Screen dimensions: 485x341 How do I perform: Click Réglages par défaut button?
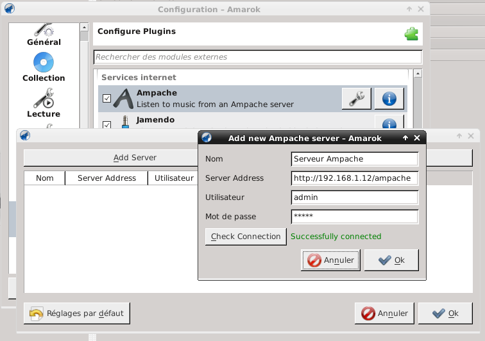77,313
